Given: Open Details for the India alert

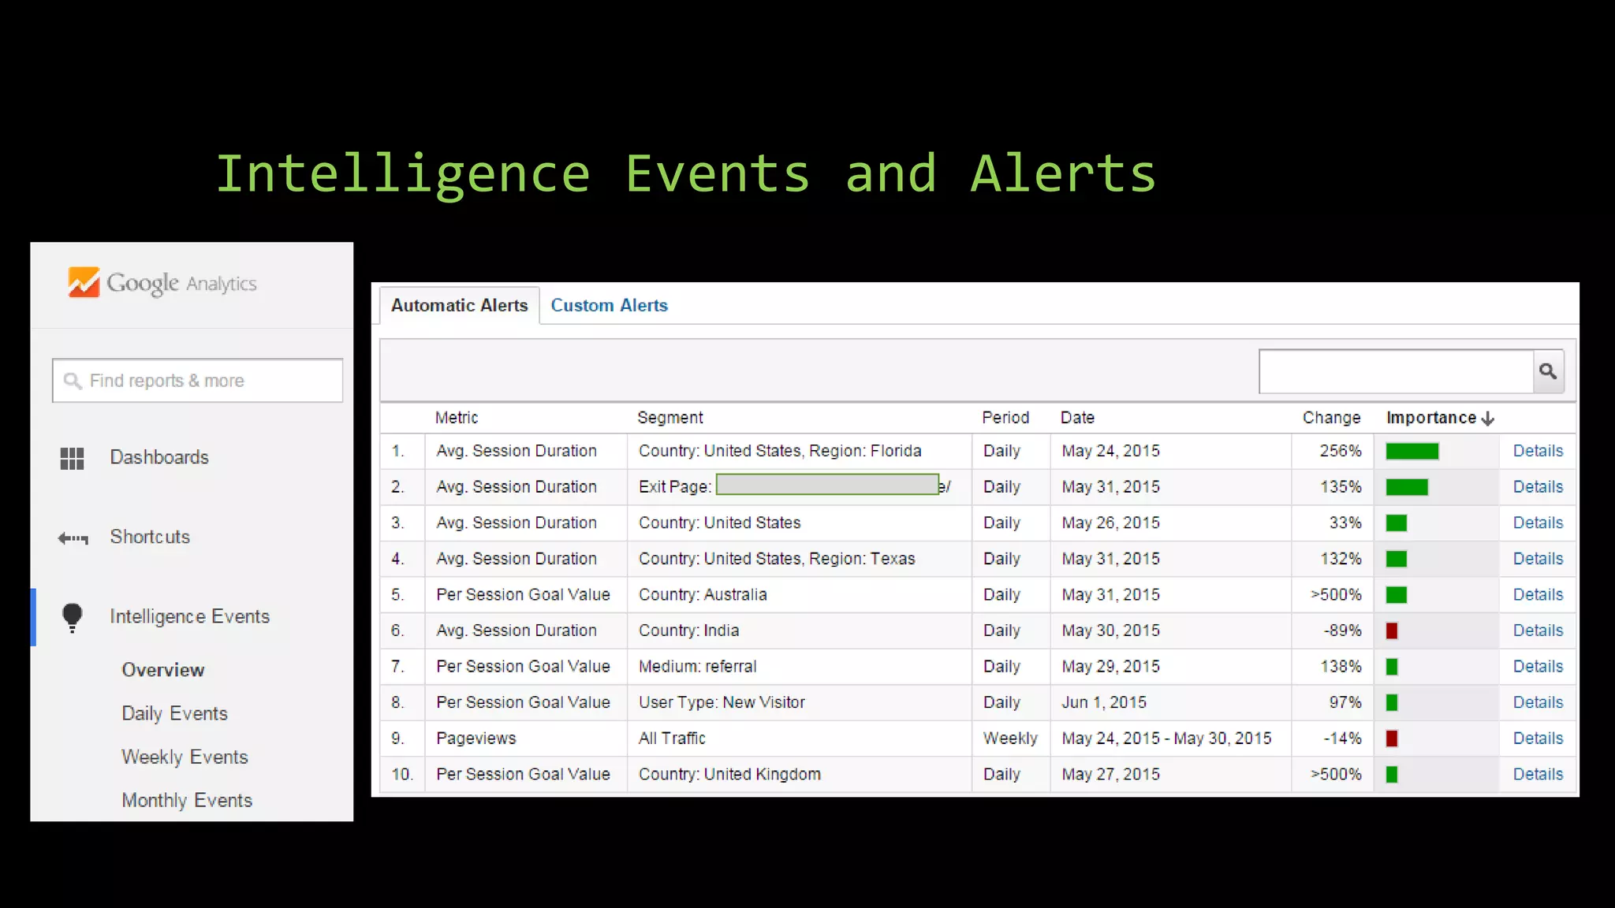Looking at the screenshot, I should (1538, 631).
